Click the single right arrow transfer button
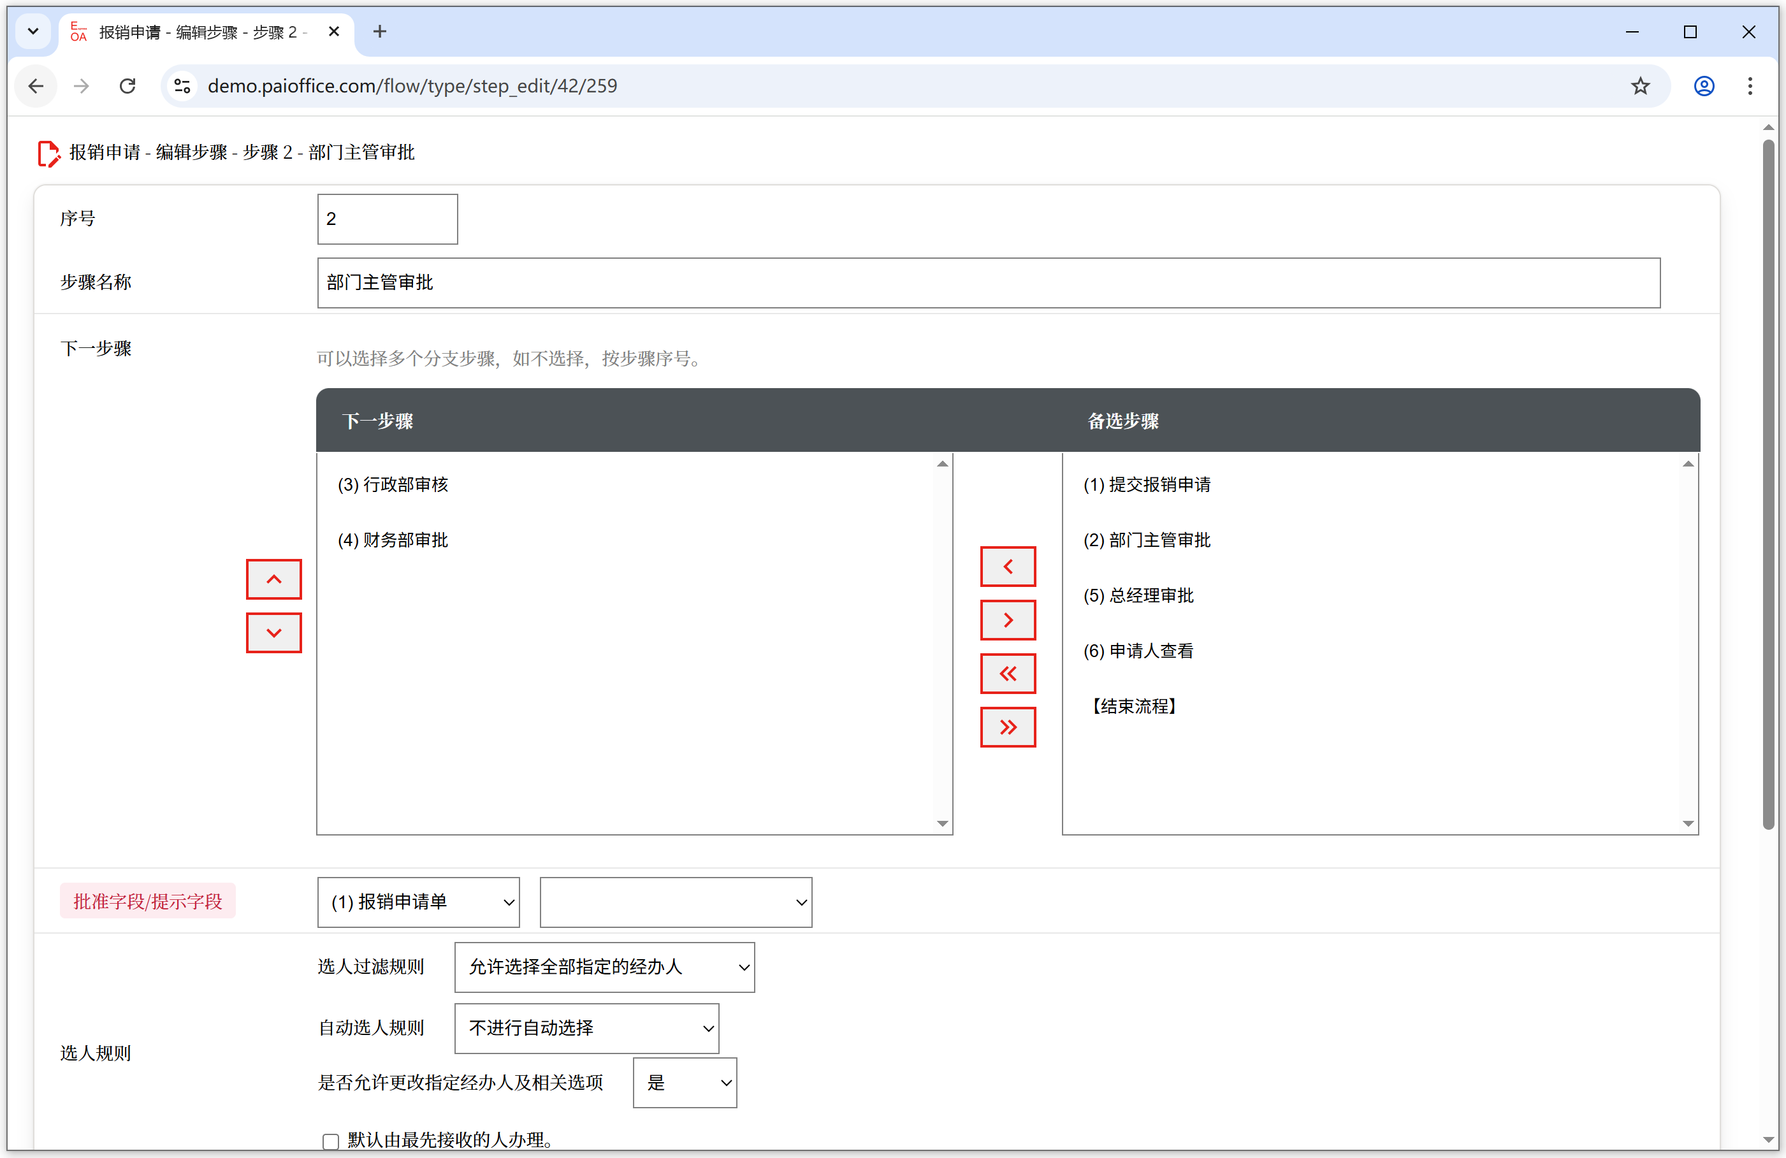Image resolution: width=1786 pixels, height=1158 pixels. click(1007, 620)
